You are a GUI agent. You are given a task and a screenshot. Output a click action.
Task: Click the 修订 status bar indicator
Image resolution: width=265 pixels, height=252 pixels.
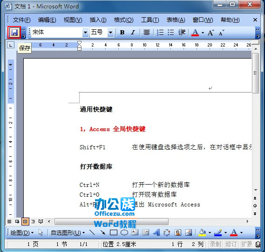(231, 244)
